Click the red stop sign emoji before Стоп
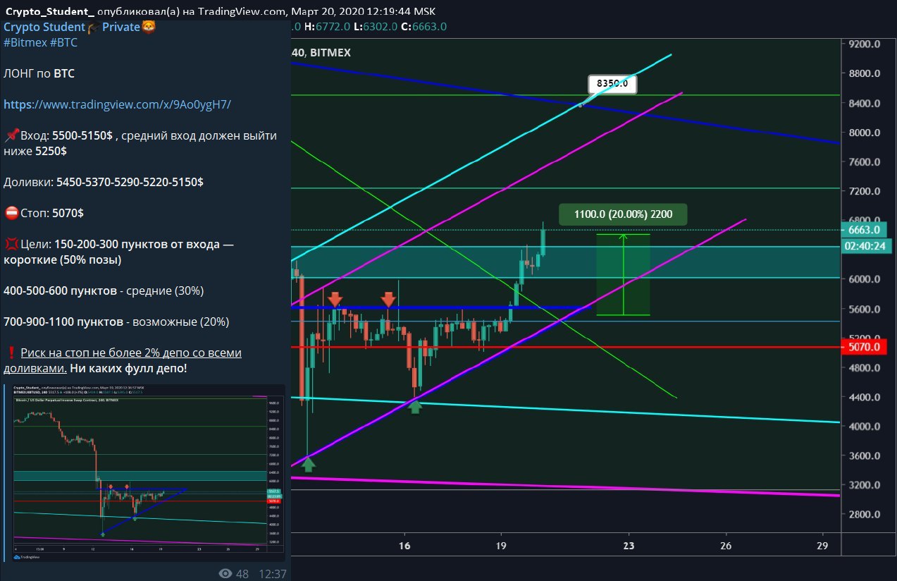This screenshot has width=897, height=581. point(11,213)
